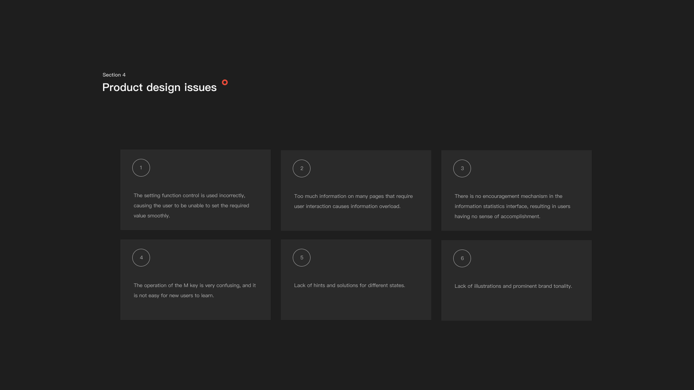The width and height of the screenshot is (694, 390).
Task: Click empty area of card 6 below its text
Action: click(x=516, y=306)
